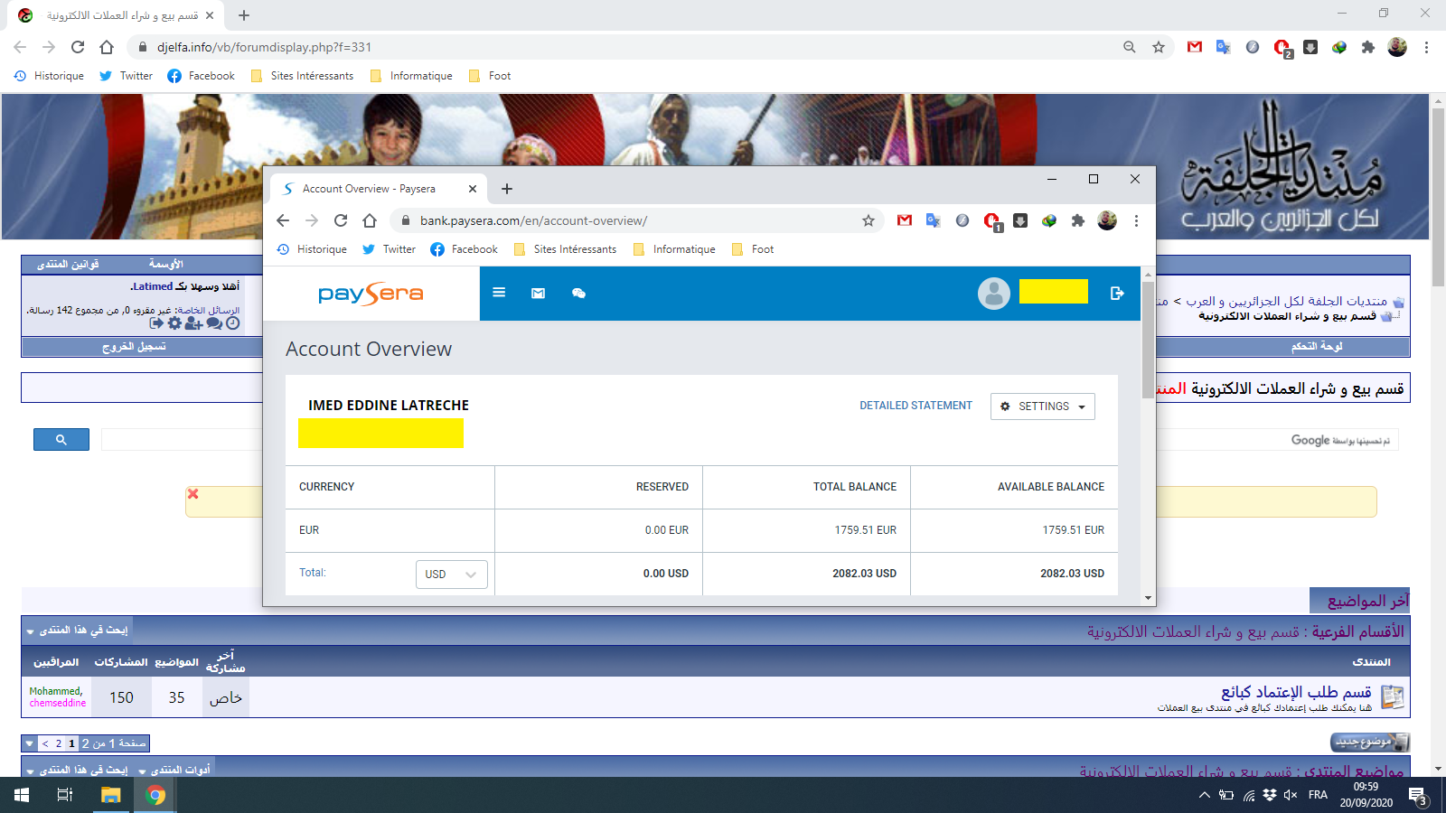
Task: Click chemseddine moderator link
Action: (x=58, y=703)
